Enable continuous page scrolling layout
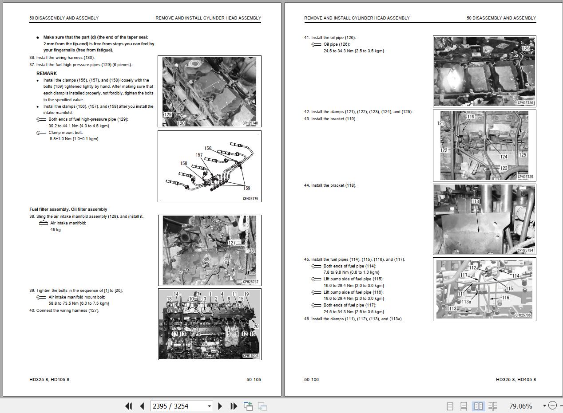Screen dimensions: 563x413 (x=464, y=406)
